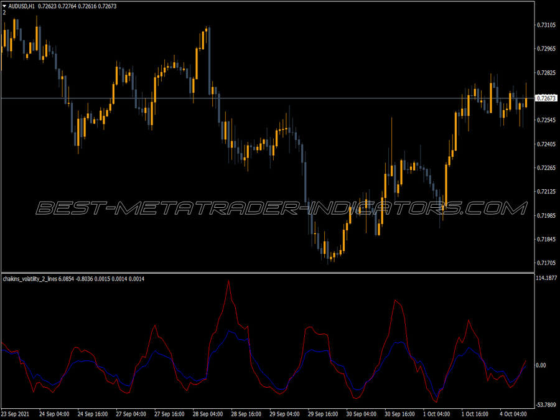Select the indicator zero level 0.00

[x=541, y=365]
